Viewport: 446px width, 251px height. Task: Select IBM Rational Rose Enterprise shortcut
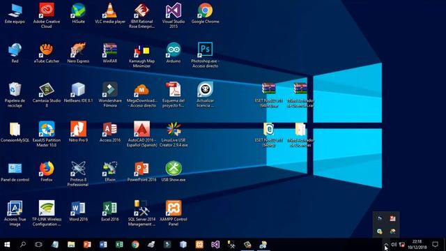pyautogui.click(x=141, y=15)
